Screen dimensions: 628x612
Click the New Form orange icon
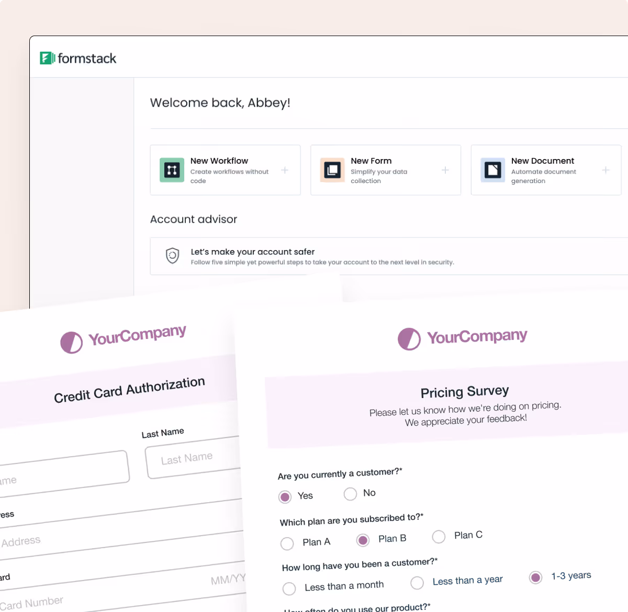pos(332,170)
